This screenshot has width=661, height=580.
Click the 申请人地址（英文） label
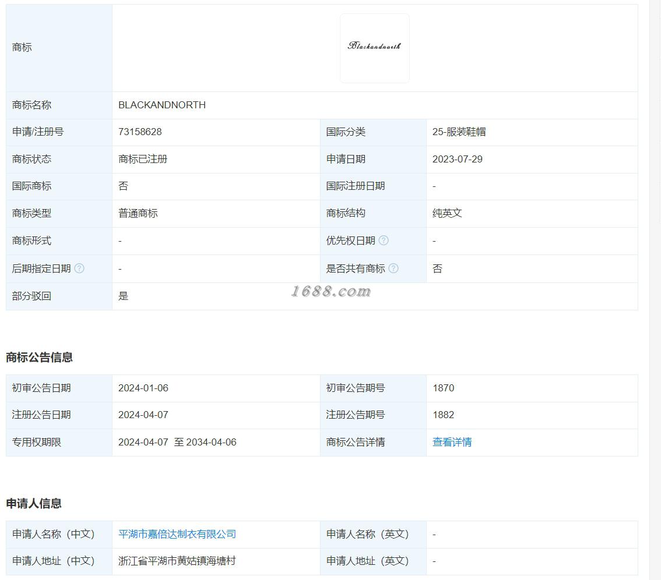click(368, 561)
